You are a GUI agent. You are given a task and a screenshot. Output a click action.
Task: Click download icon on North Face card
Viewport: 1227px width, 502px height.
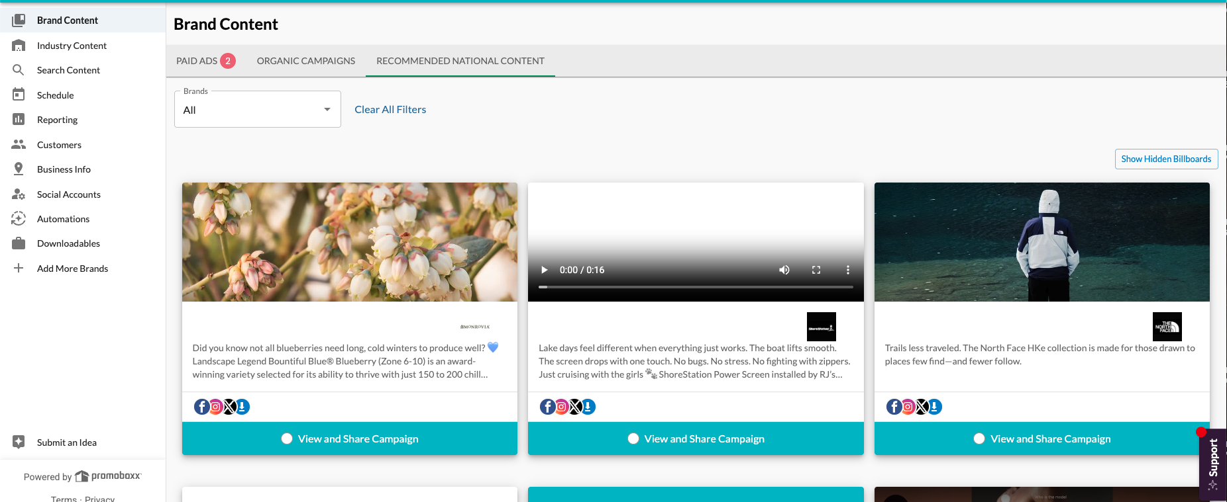[x=935, y=407]
